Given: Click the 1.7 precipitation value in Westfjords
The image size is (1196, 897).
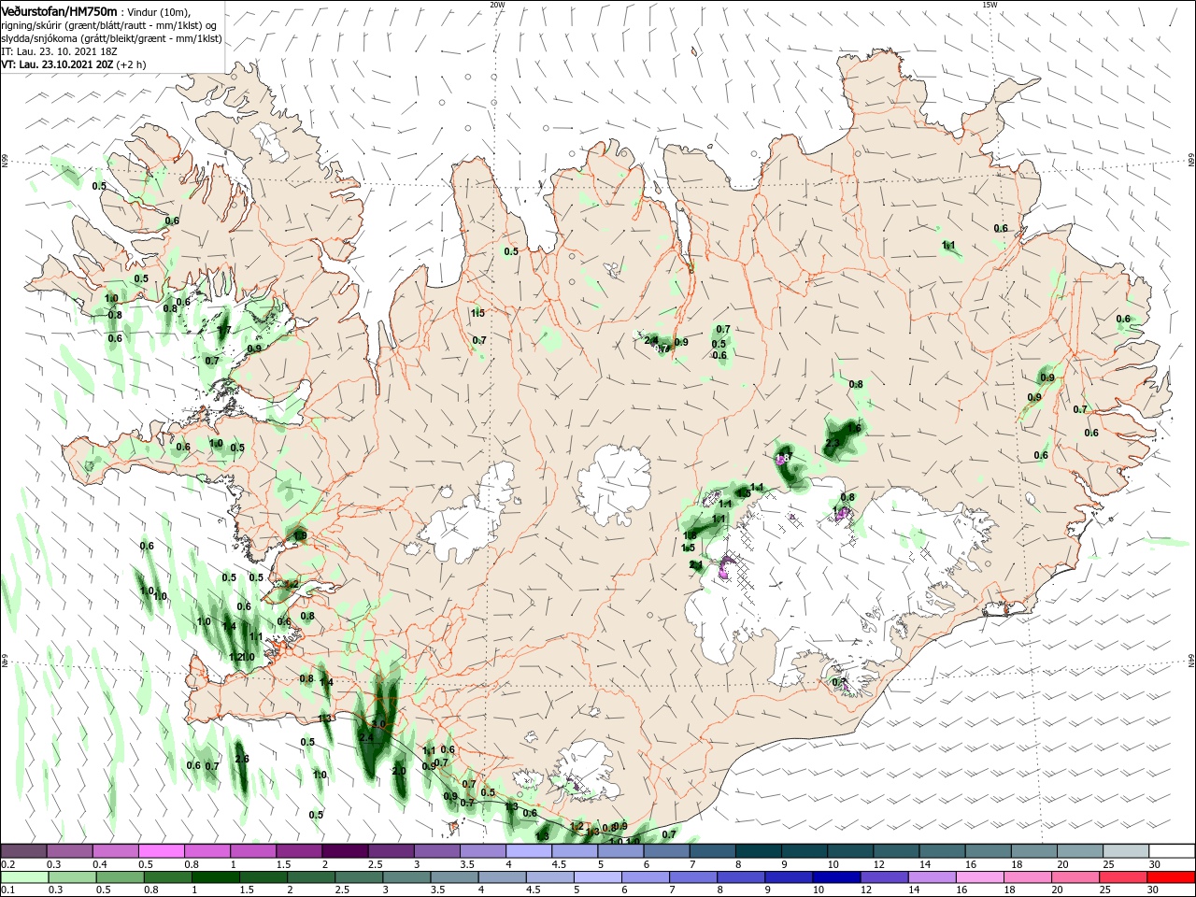Looking at the screenshot, I should tap(223, 331).
